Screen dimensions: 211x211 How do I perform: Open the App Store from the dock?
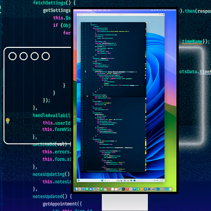(x=145, y=189)
